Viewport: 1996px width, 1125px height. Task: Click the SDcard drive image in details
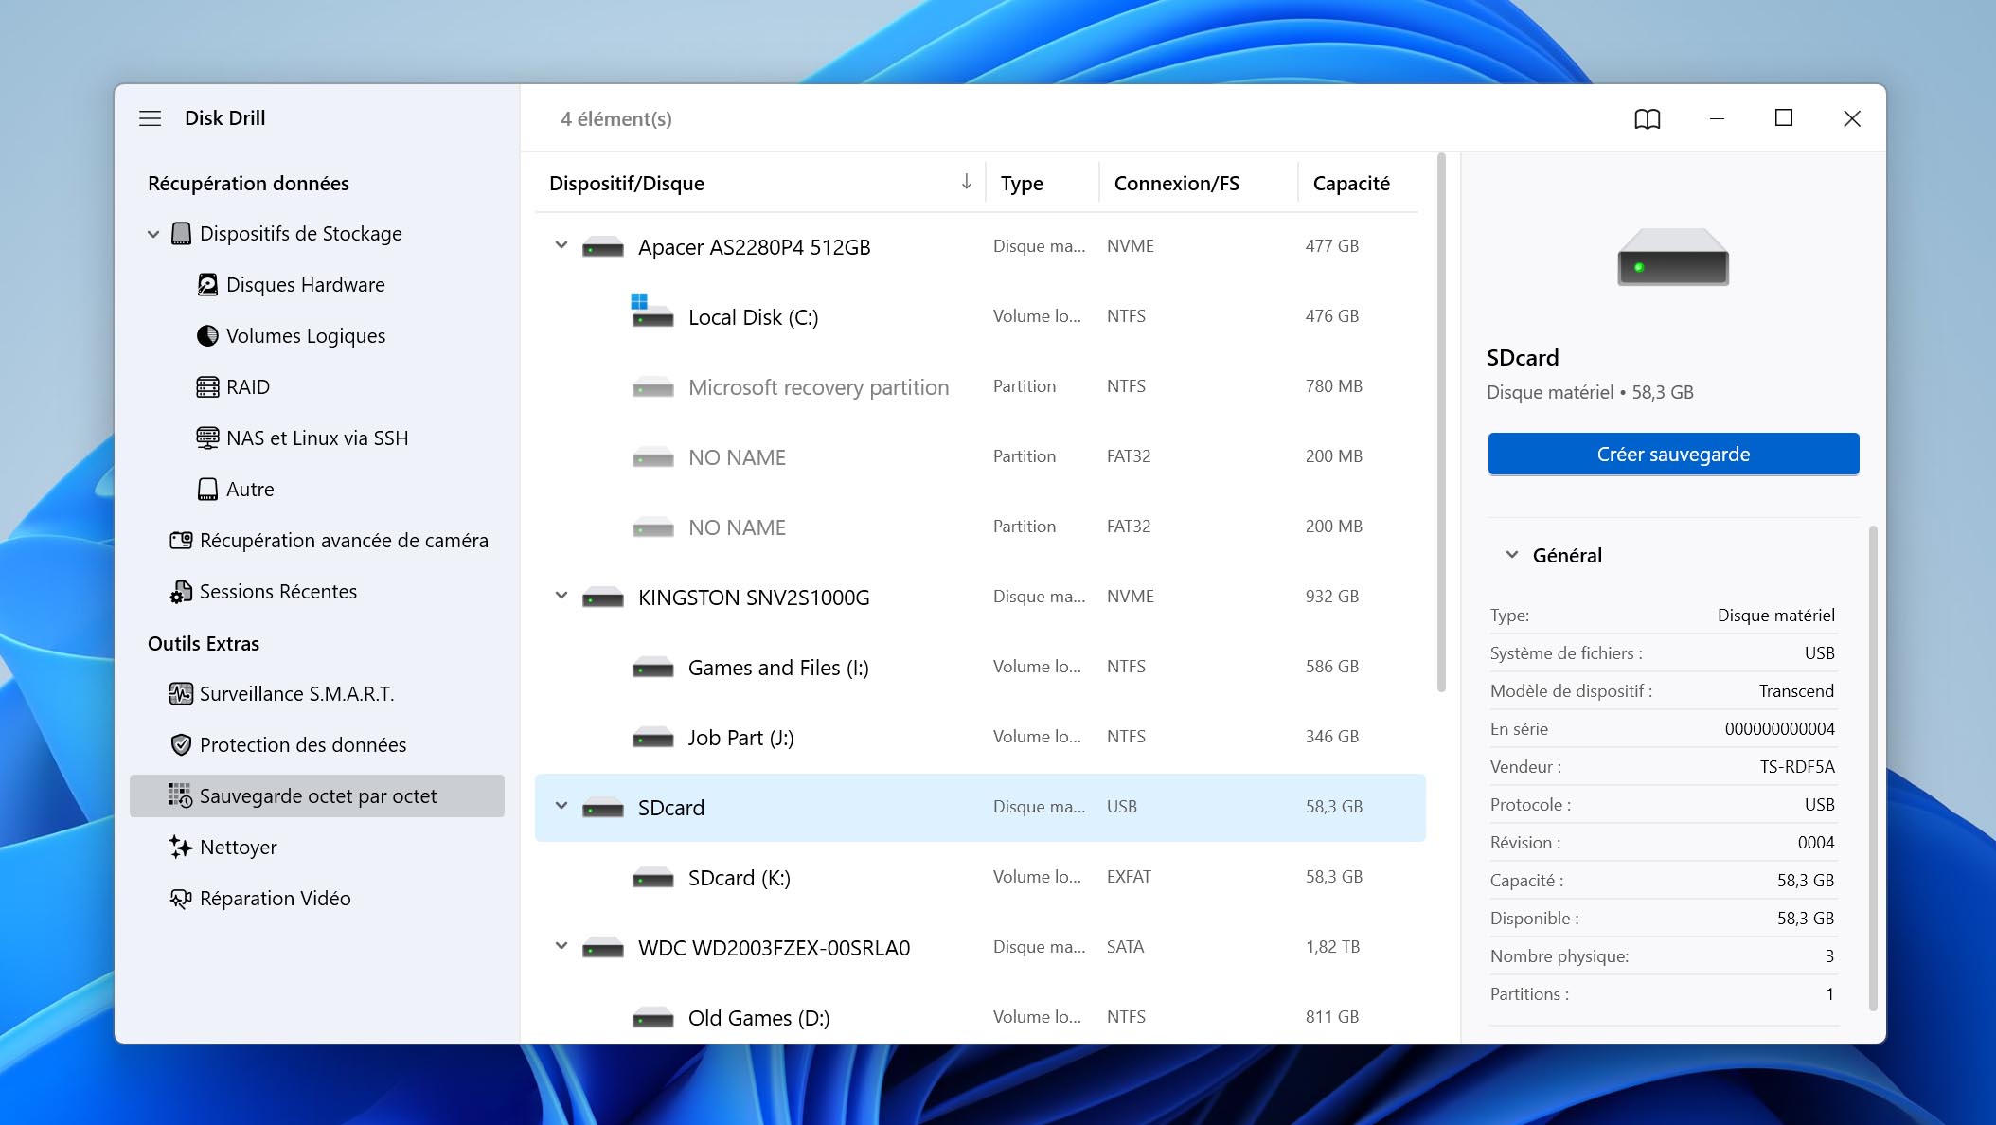(1673, 257)
